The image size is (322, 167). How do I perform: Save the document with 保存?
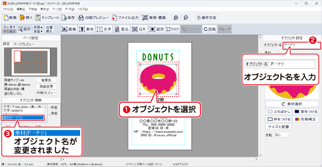pyautogui.click(x=68, y=18)
